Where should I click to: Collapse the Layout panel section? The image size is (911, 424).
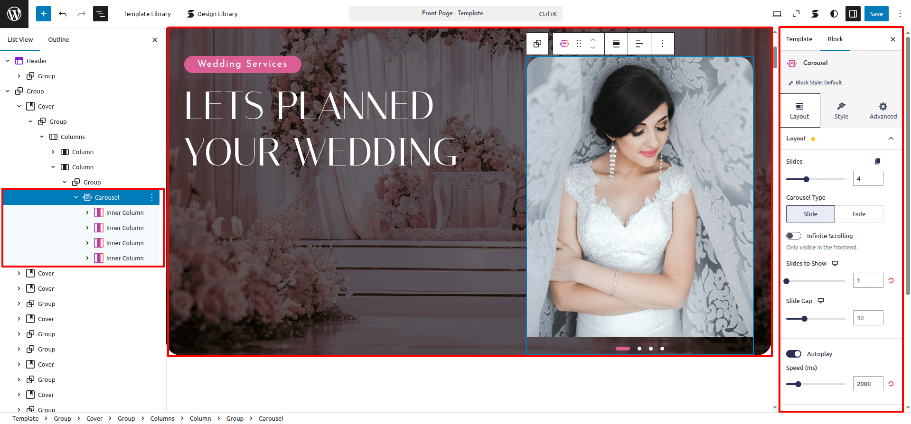point(891,138)
